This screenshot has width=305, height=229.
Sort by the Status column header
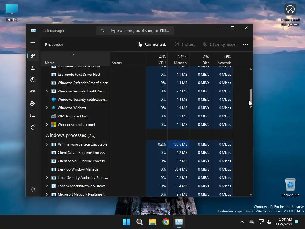coord(128,59)
